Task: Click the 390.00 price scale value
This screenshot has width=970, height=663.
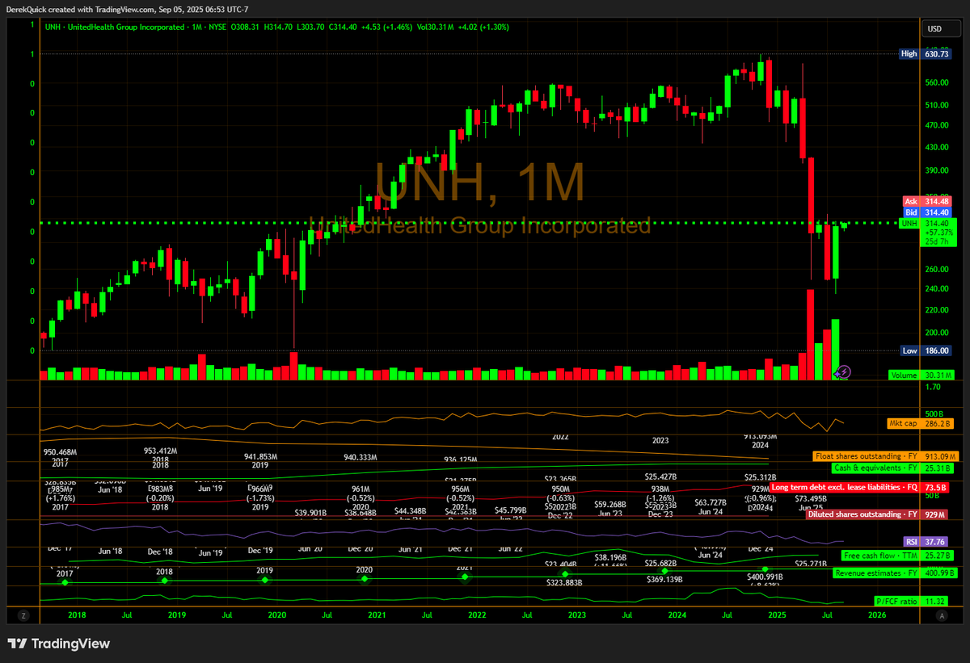Action: click(x=936, y=170)
